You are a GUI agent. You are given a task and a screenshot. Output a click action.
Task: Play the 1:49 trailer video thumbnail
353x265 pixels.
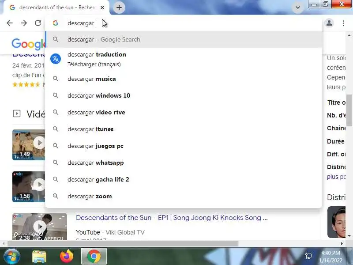[x=29, y=145]
